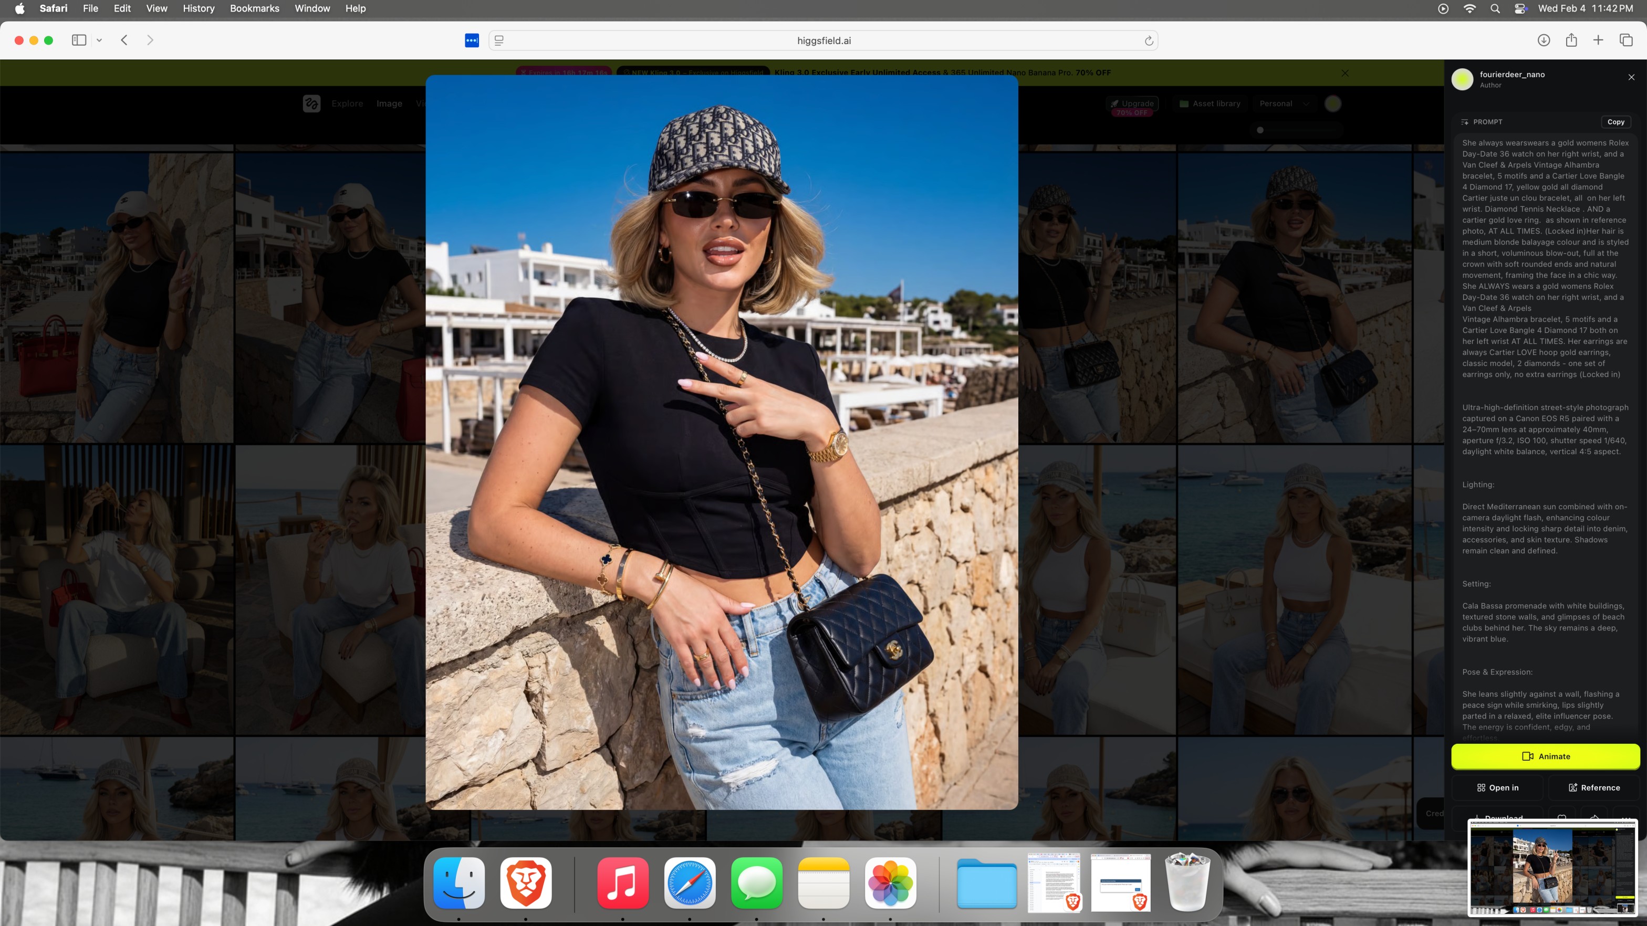The image size is (1647, 926).
Task: Open the Reference option
Action: 1593,787
